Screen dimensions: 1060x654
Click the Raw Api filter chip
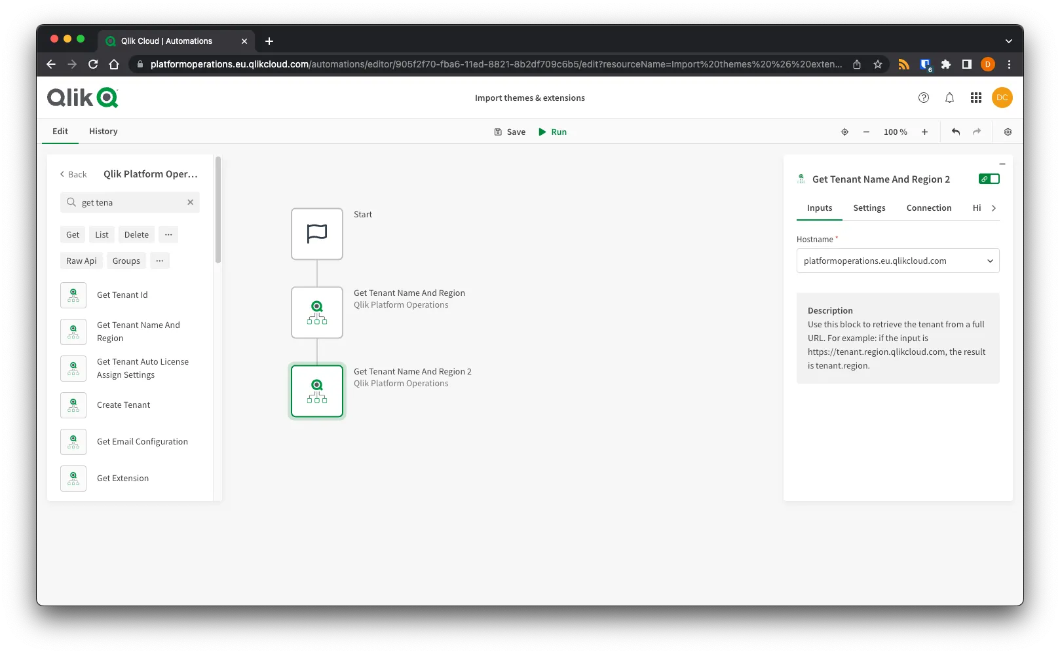point(81,261)
